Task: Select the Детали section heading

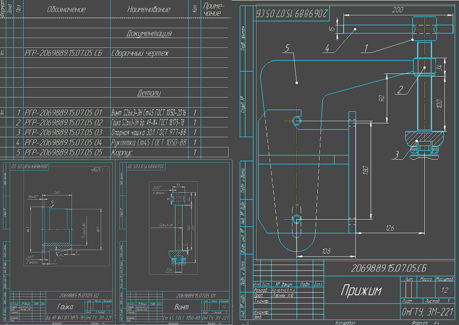Action: tap(149, 93)
